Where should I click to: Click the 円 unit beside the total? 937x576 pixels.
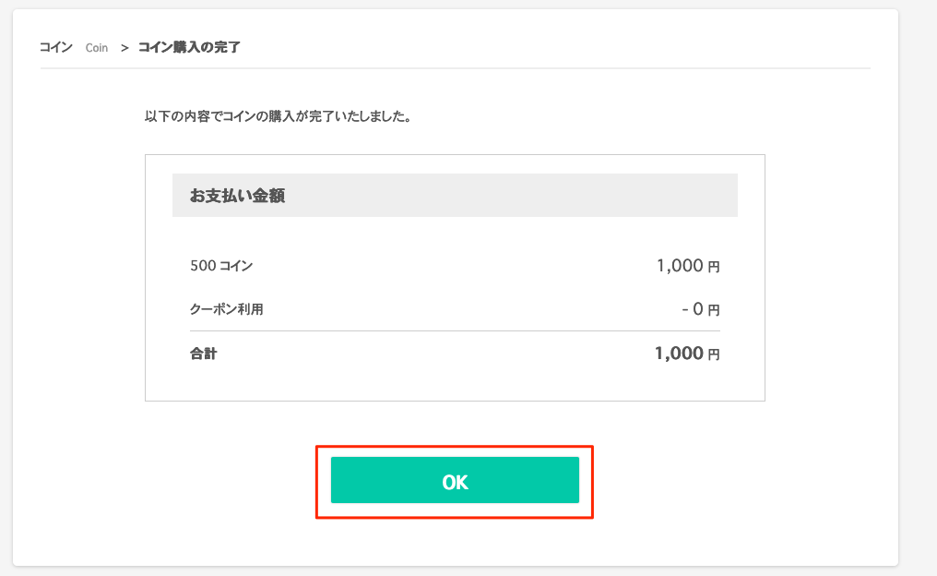(x=714, y=354)
